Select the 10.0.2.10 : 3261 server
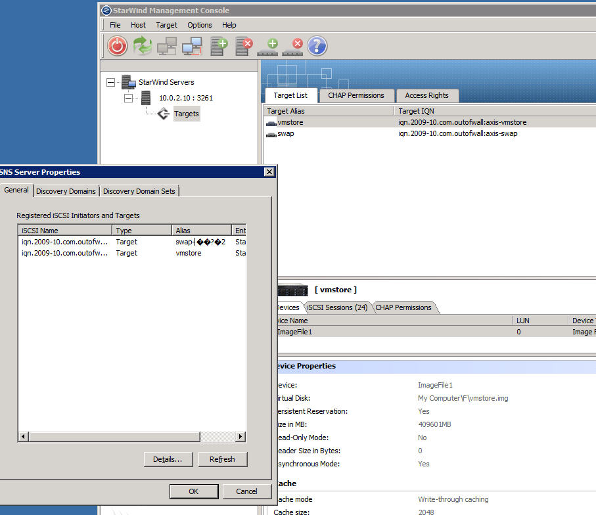The image size is (596, 515). coord(186,98)
